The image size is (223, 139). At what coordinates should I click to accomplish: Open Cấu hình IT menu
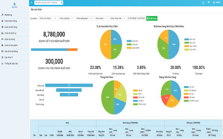point(15,58)
